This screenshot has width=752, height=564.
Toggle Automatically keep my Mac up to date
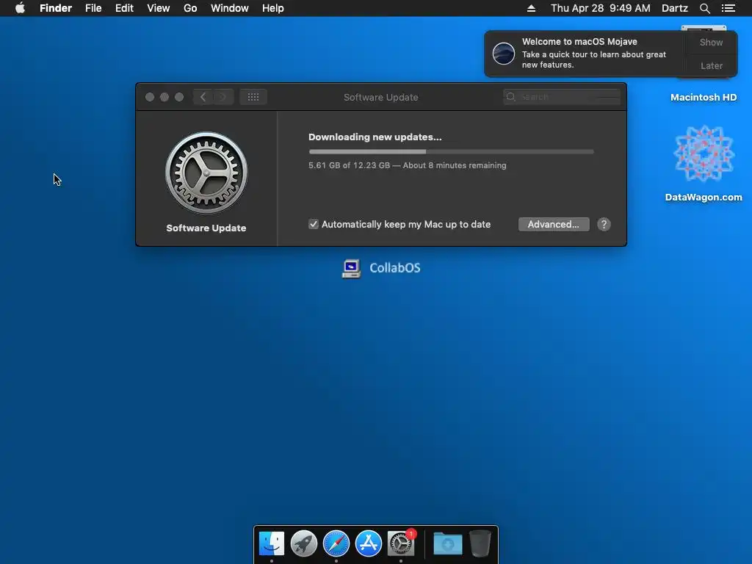313,225
